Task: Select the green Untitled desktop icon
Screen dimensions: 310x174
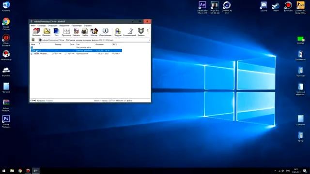Action: click(300, 40)
